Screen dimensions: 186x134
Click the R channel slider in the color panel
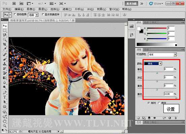coord(157,28)
